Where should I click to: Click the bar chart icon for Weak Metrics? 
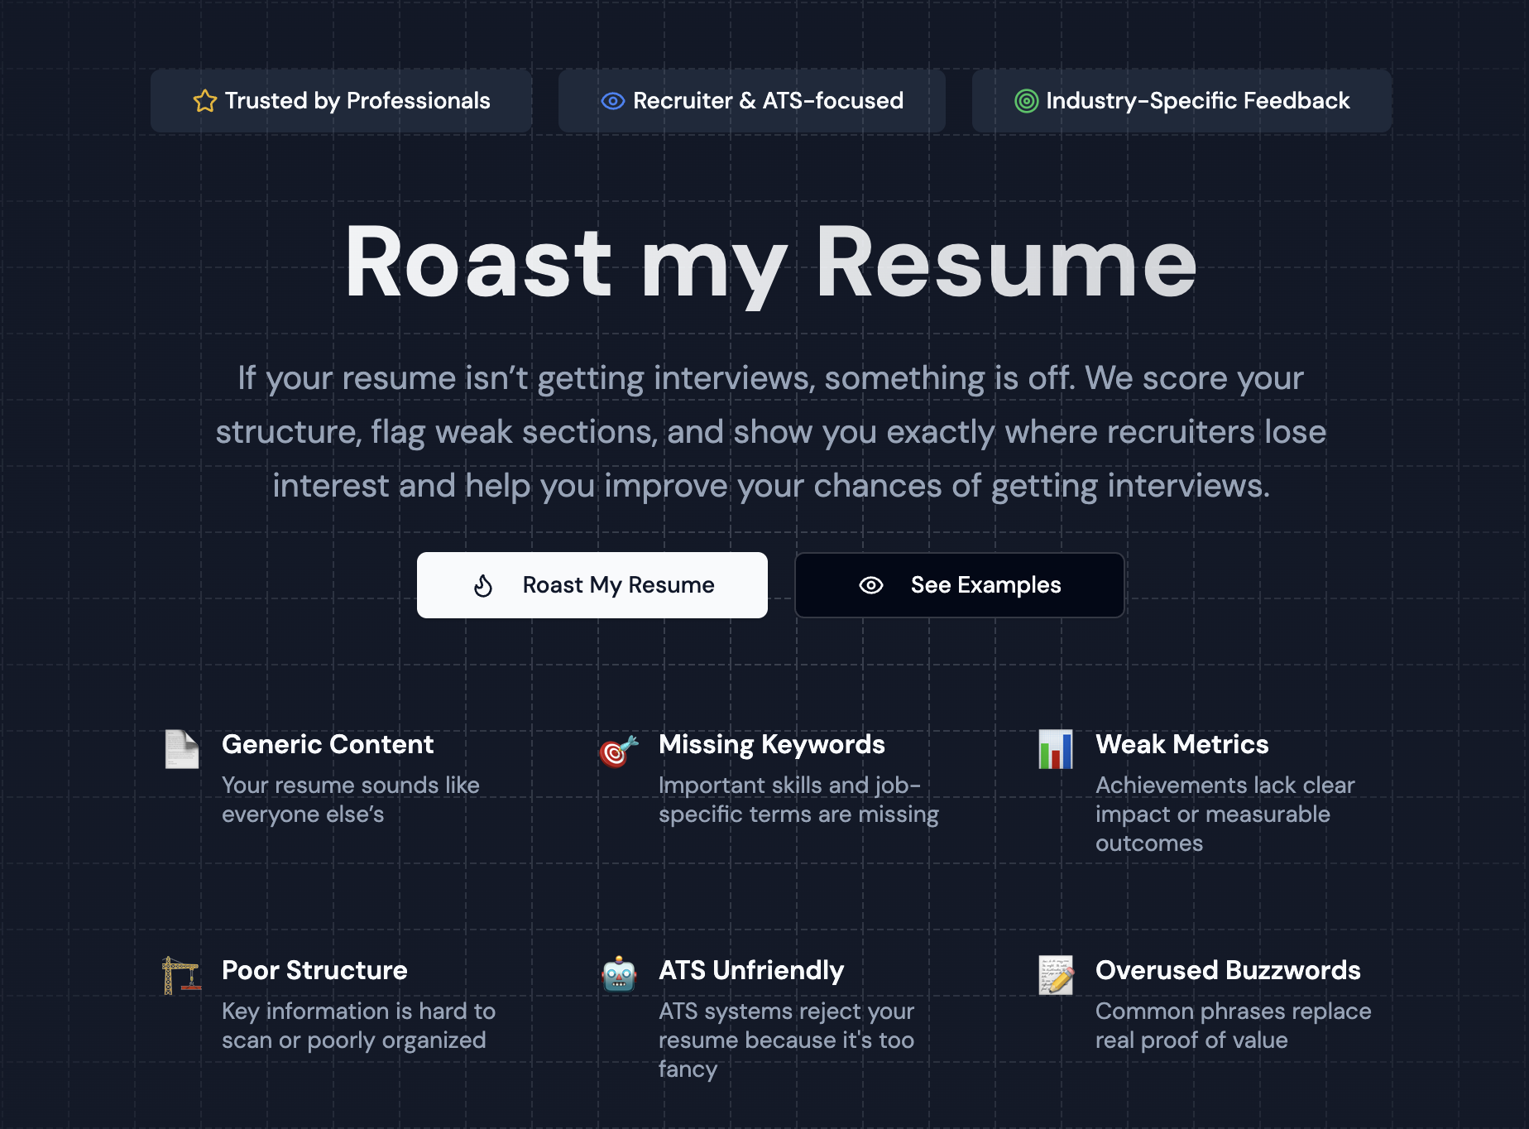(x=1055, y=750)
